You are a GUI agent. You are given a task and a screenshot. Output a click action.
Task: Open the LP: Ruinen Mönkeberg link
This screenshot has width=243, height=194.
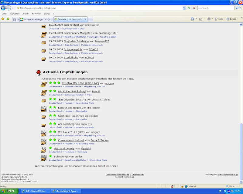pos(72,92)
